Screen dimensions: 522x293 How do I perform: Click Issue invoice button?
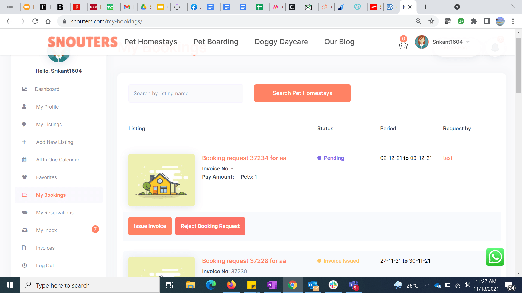click(150, 226)
